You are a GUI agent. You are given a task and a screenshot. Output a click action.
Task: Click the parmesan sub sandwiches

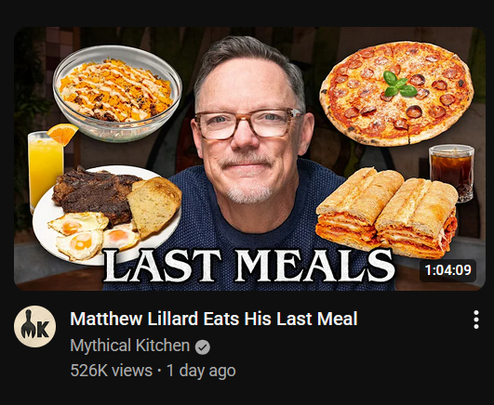(x=387, y=212)
